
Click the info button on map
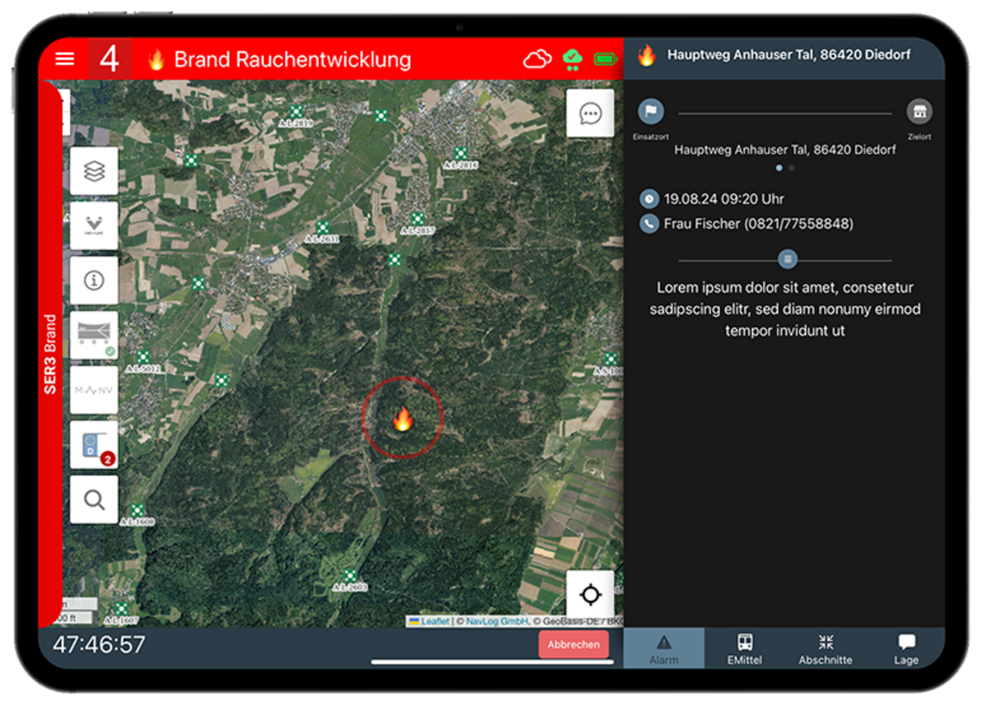click(x=94, y=280)
